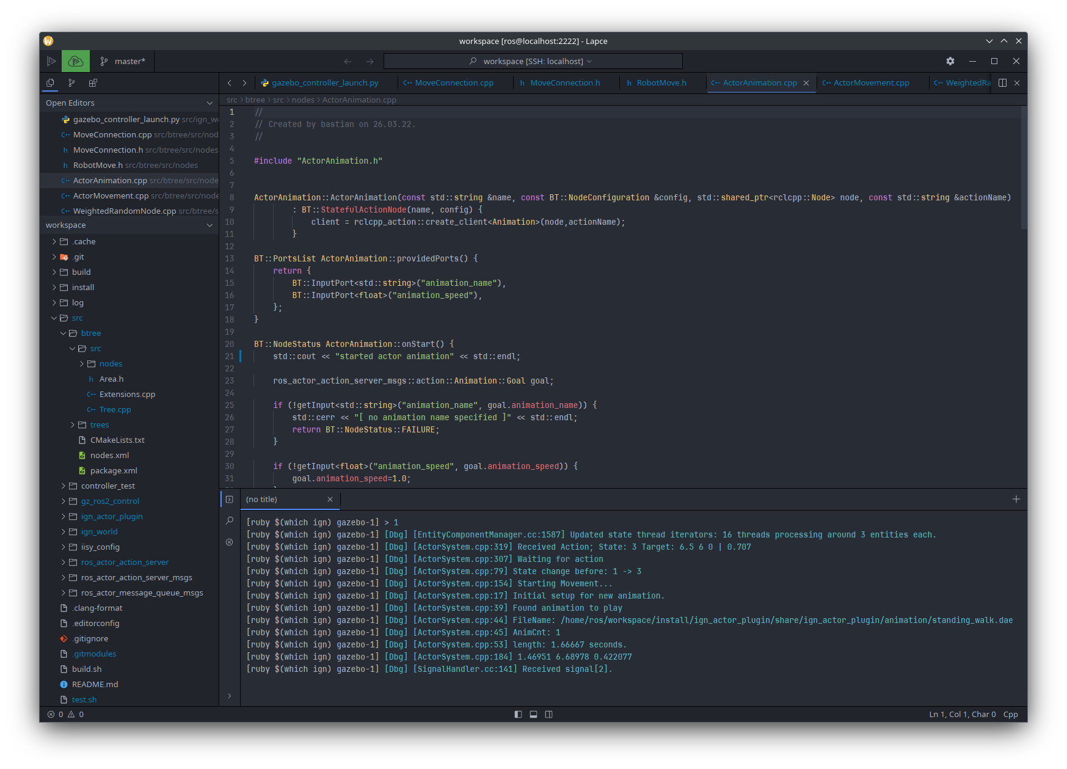The width and height of the screenshot is (1067, 769).
Task: Toggle the right panel visibility in status bar
Action: [548, 715]
